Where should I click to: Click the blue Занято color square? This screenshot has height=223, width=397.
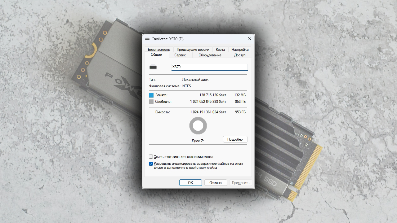click(151, 95)
